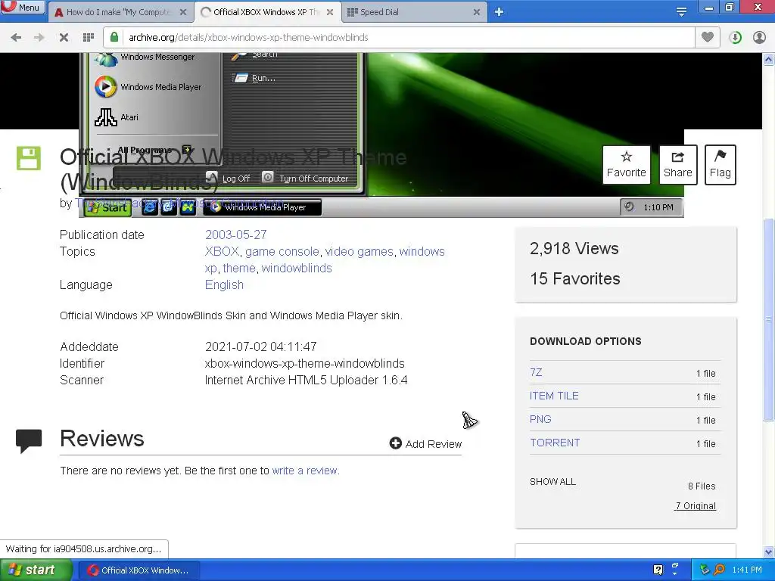Image resolution: width=775 pixels, height=581 pixels.
Task: Click the Reviews speech bubble icon
Action: pyautogui.click(x=29, y=441)
